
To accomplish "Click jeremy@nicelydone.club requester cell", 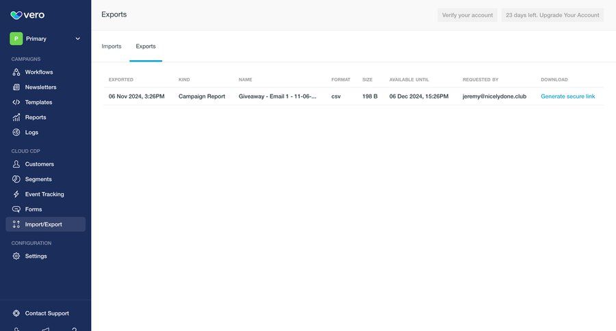I will tap(494, 96).
